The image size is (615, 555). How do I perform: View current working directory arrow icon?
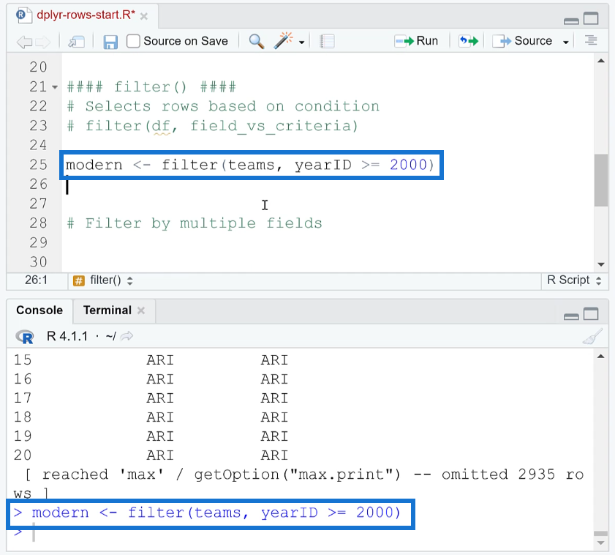tap(127, 336)
